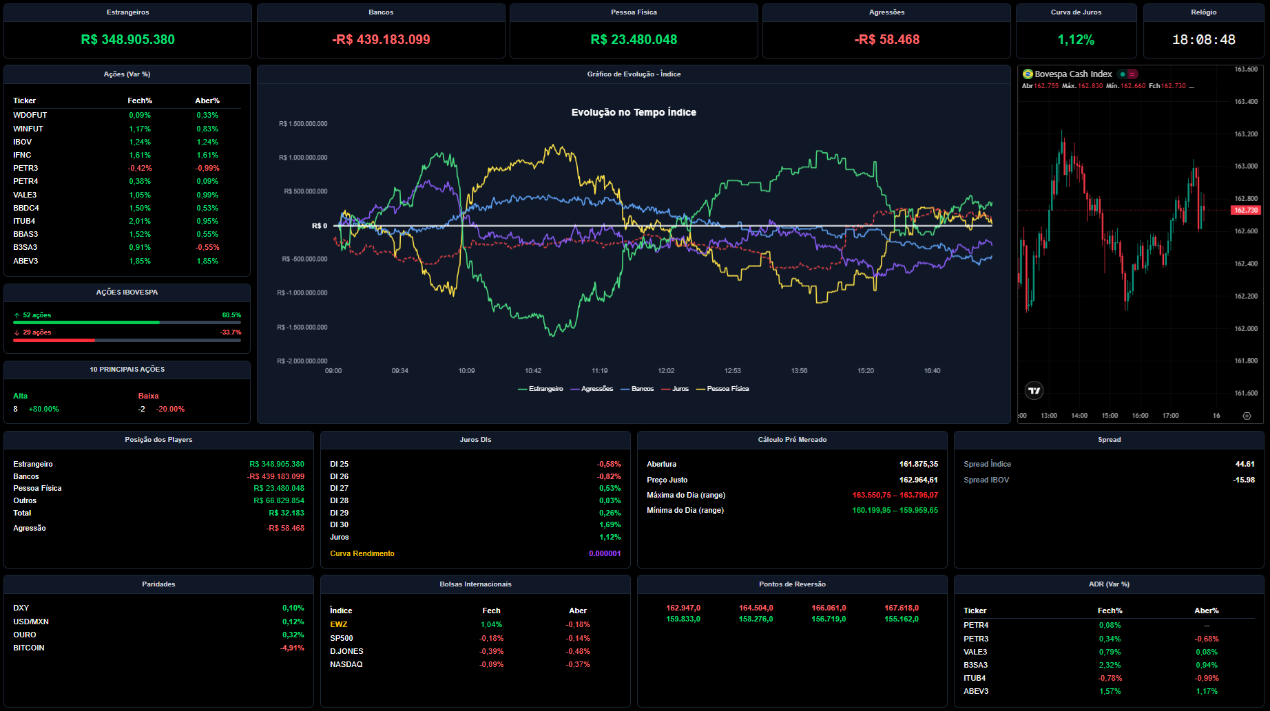This screenshot has height=711, width=1270.
Task: Click the Brazil flag icon beside Bovespa
Action: pos(1028,74)
